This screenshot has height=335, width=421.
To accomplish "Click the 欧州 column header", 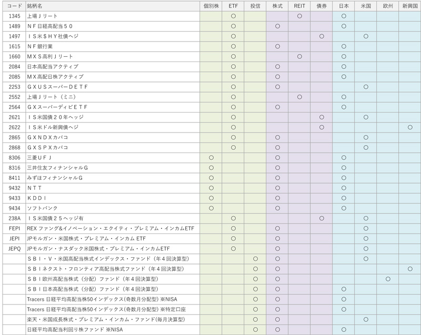I will [387, 6].
